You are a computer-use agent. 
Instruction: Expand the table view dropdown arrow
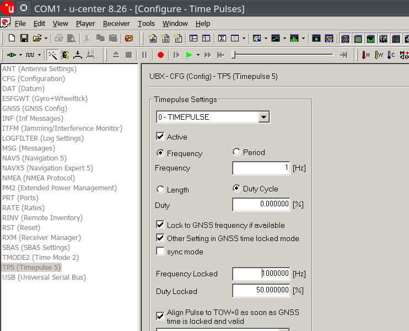coord(244,39)
